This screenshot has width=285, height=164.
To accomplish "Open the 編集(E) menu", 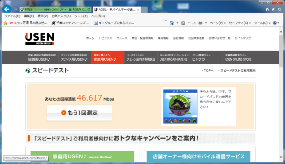I will (29, 16).
